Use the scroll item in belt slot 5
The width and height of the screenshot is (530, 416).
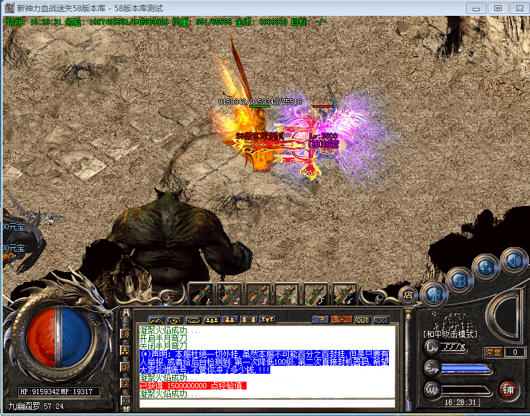pos(316,294)
